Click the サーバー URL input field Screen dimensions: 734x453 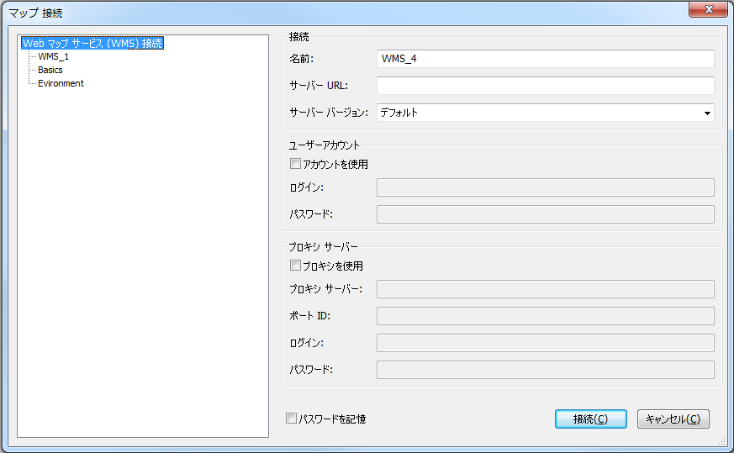(x=546, y=86)
